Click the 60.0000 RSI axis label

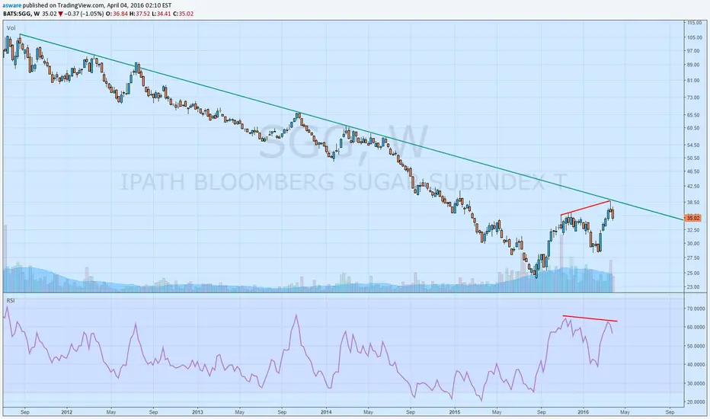696,327
